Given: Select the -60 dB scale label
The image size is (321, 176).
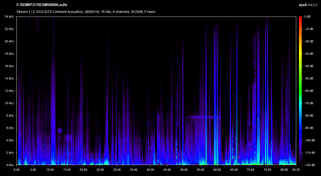Looking at the screenshot, I should tap(308, 91).
